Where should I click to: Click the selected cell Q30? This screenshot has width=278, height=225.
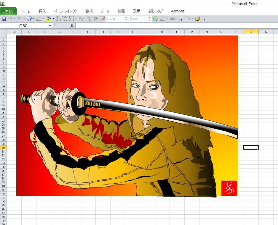coord(251,147)
